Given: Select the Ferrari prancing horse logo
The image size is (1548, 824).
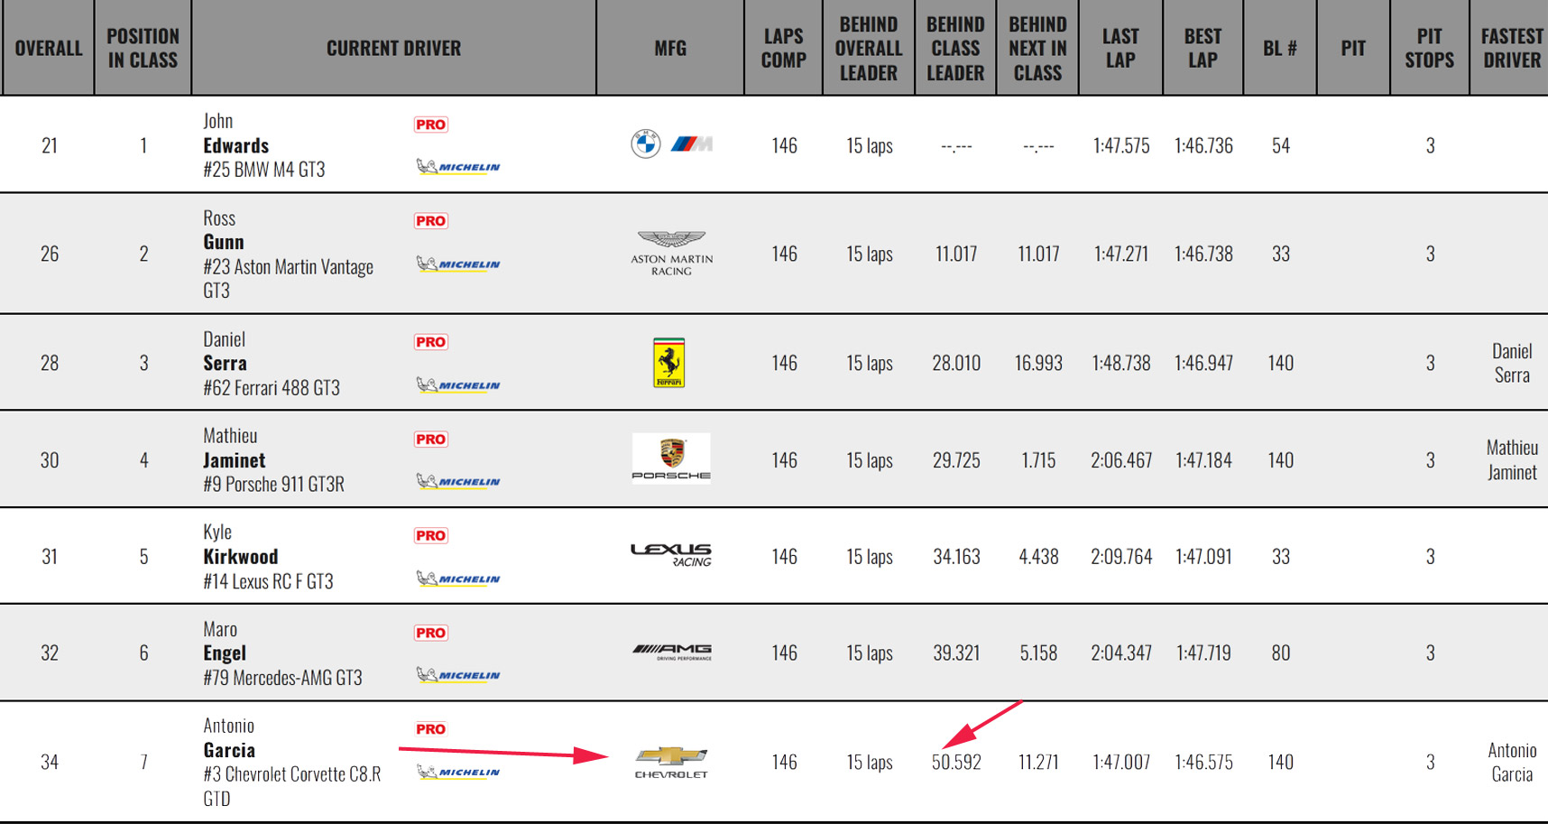Looking at the screenshot, I should click(669, 363).
